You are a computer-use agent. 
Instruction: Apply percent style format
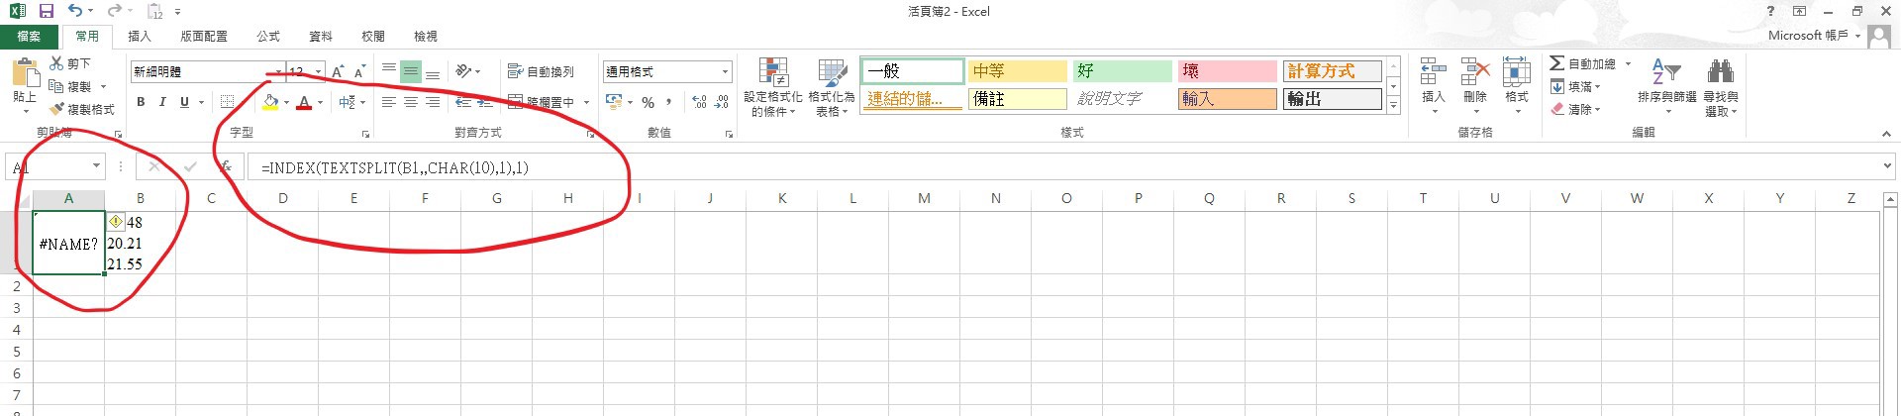click(x=648, y=102)
